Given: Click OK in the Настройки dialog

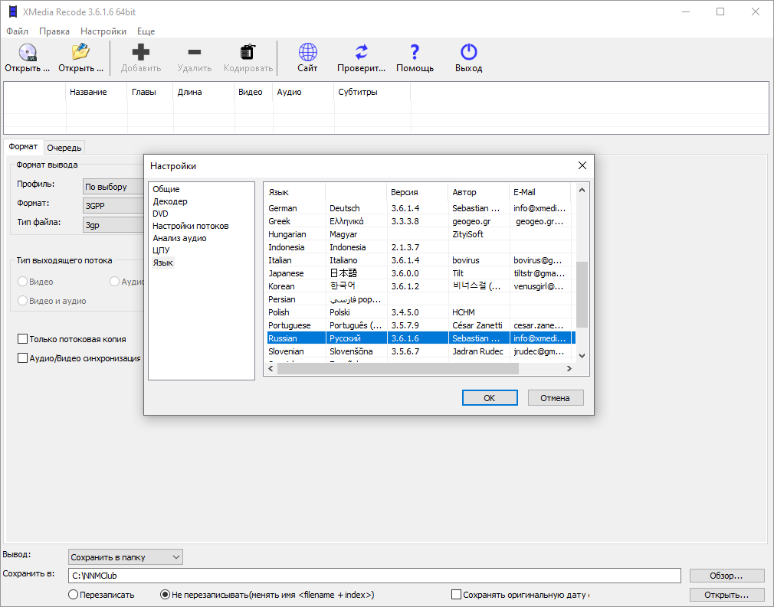Looking at the screenshot, I should point(490,398).
